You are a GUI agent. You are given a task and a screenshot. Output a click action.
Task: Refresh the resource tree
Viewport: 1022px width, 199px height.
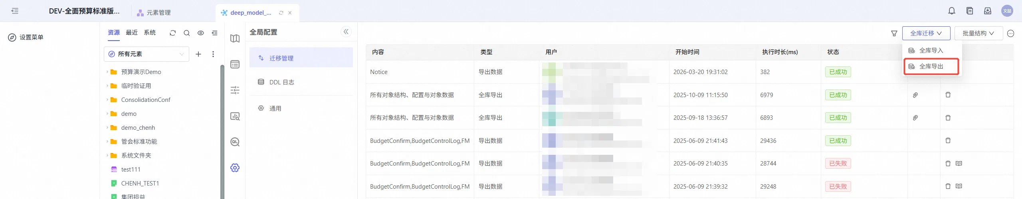point(172,33)
